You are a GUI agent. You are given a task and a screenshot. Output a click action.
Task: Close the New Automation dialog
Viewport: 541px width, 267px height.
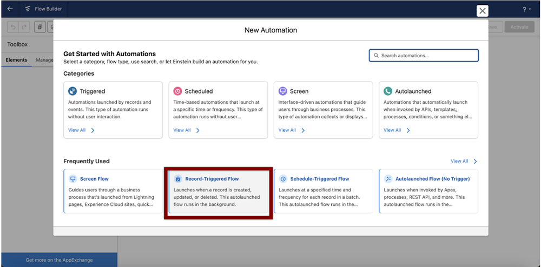coord(483,11)
